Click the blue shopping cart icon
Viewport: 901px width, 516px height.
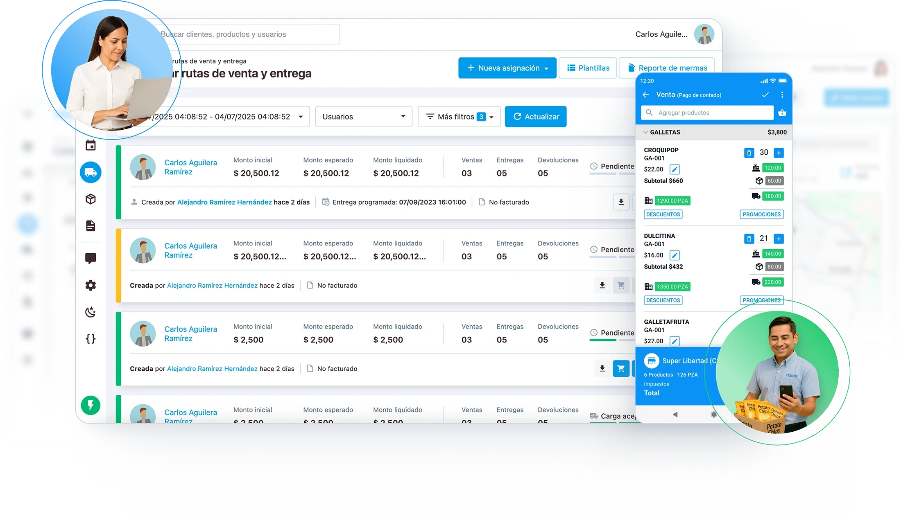click(621, 369)
